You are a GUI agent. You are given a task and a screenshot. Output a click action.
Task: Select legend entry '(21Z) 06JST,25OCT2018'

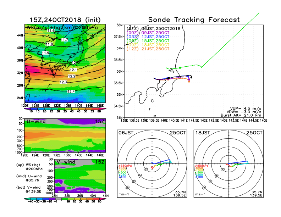[x=153, y=29]
